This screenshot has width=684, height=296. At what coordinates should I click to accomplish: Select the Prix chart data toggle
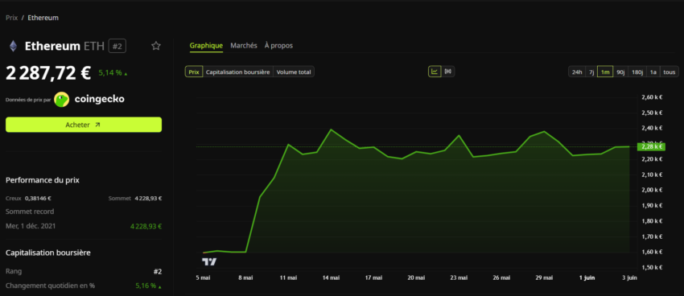point(194,72)
